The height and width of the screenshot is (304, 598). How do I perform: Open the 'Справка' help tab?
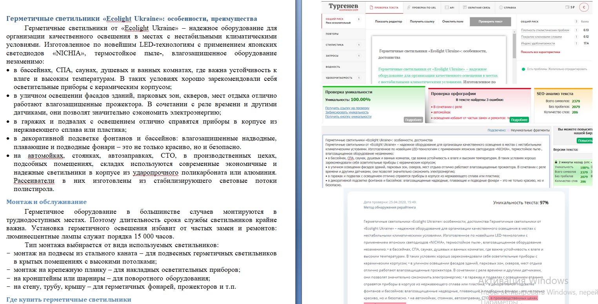pos(507,7)
